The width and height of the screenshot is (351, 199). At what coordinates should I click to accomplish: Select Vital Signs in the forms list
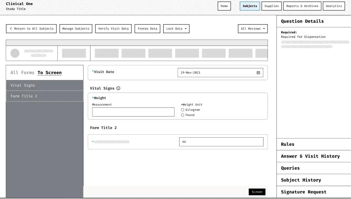(x=45, y=85)
